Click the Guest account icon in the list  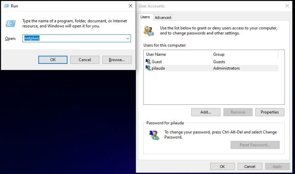148,62
